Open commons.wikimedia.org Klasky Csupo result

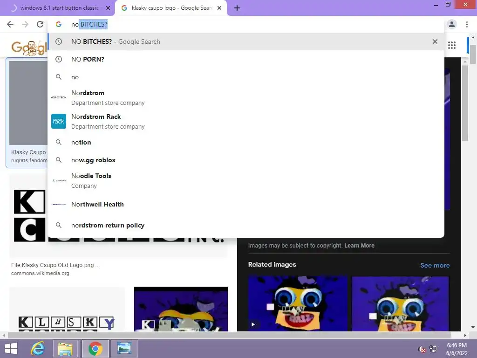coord(40,273)
